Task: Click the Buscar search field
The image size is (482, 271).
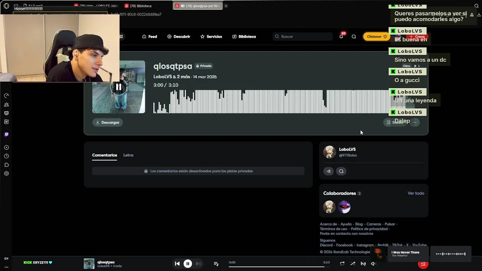Action: click(x=303, y=37)
